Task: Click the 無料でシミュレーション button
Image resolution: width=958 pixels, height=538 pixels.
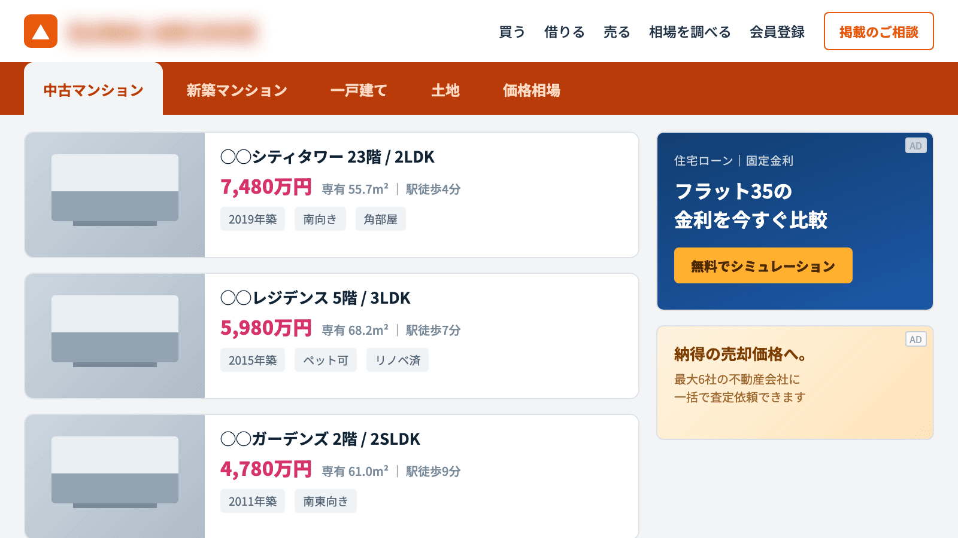Action: [763, 265]
